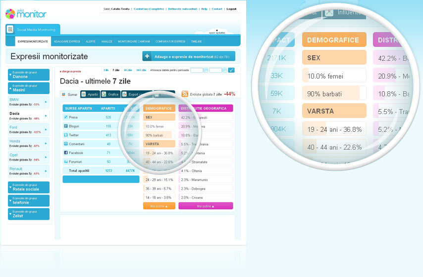Image resolution: width=423 pixels, height=277 pixels.
Task: Open Defineste subconturi link
Action: [183, 9]
